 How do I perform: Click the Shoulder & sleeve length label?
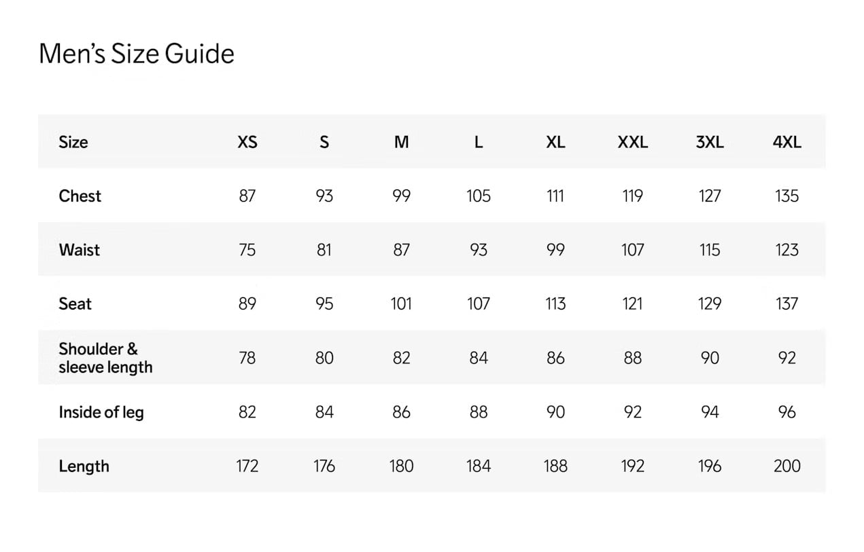point(105,358)
